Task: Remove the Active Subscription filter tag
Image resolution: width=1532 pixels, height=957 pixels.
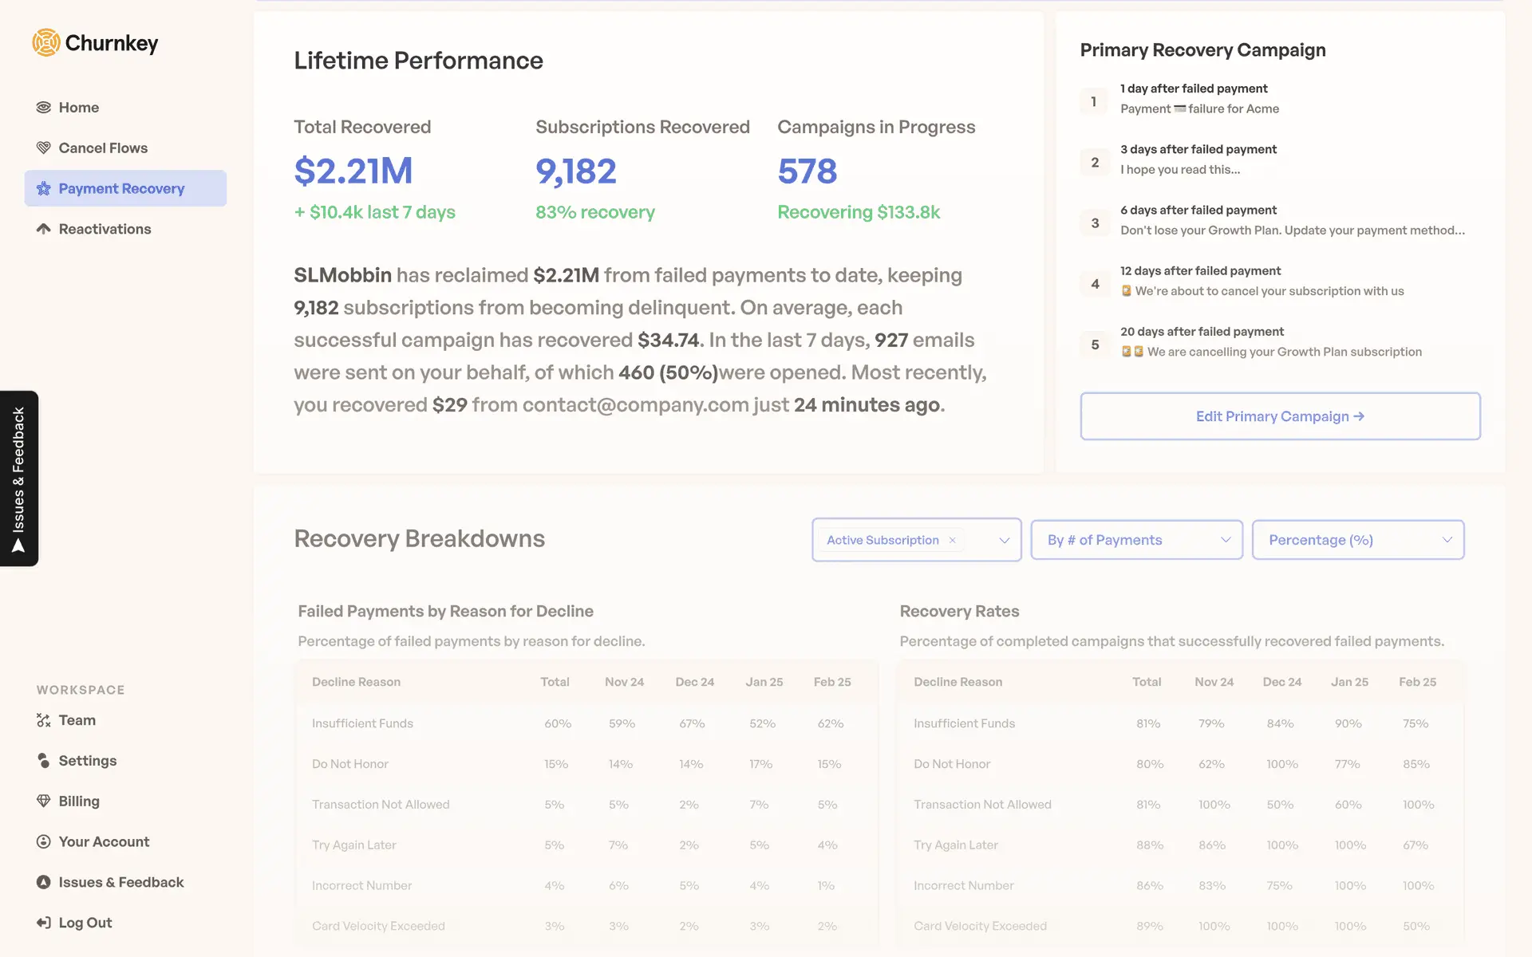Action: [x=952, y=541]
